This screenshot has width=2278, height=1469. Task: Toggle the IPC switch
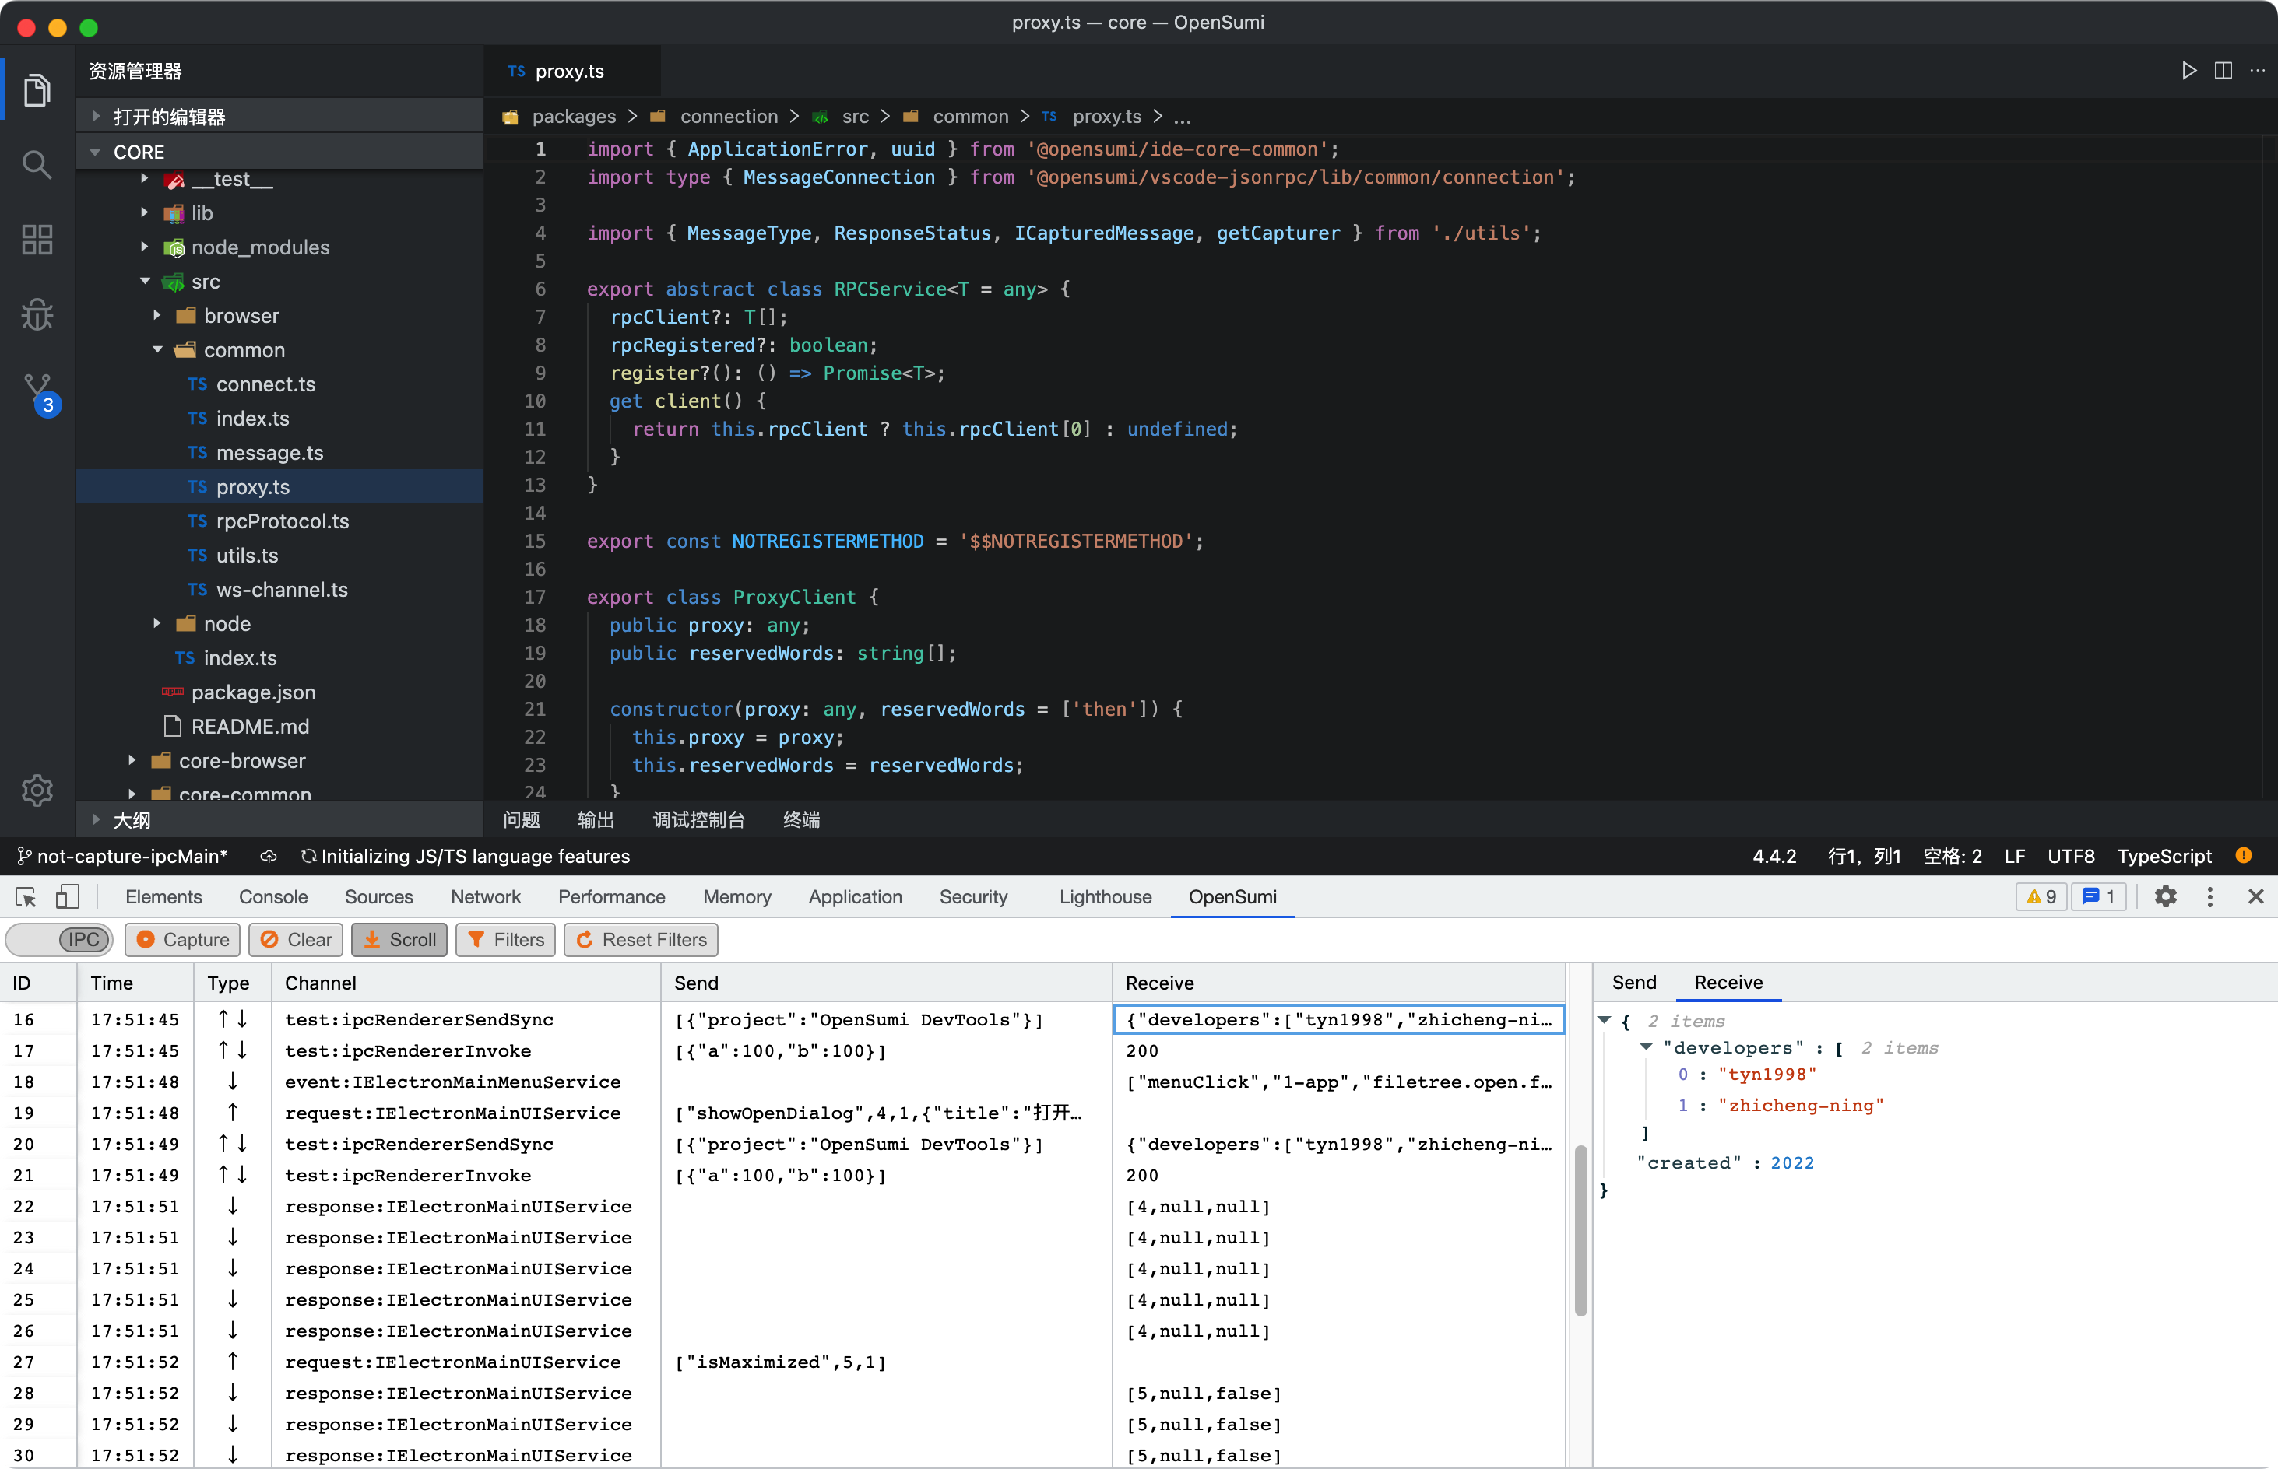click(59, 940)
